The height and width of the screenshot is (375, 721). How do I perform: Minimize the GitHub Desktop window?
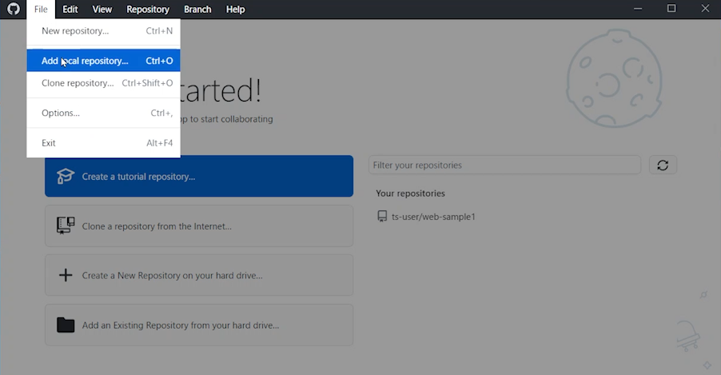[x=638, y=10]
